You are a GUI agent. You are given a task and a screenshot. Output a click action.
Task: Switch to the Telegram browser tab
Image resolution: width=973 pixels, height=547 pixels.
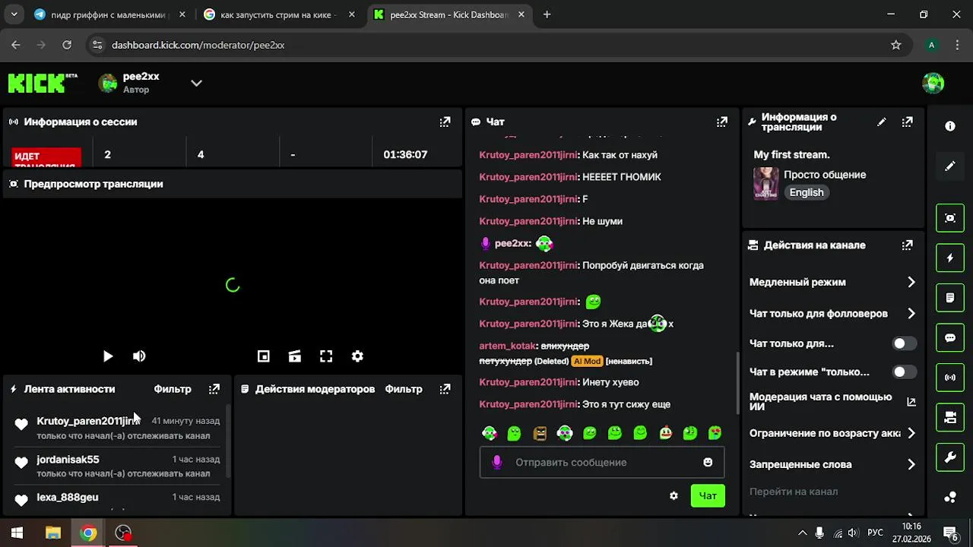click(110, 14)
